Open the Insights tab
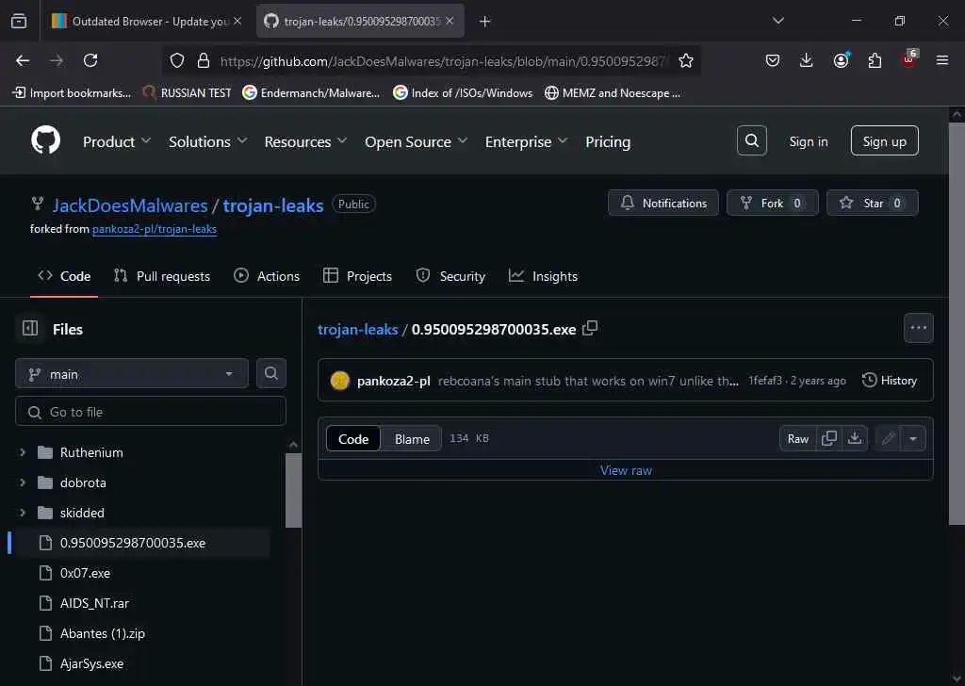Screen dimensions: 965x686 pyautogui.click(x=543, y=276)
